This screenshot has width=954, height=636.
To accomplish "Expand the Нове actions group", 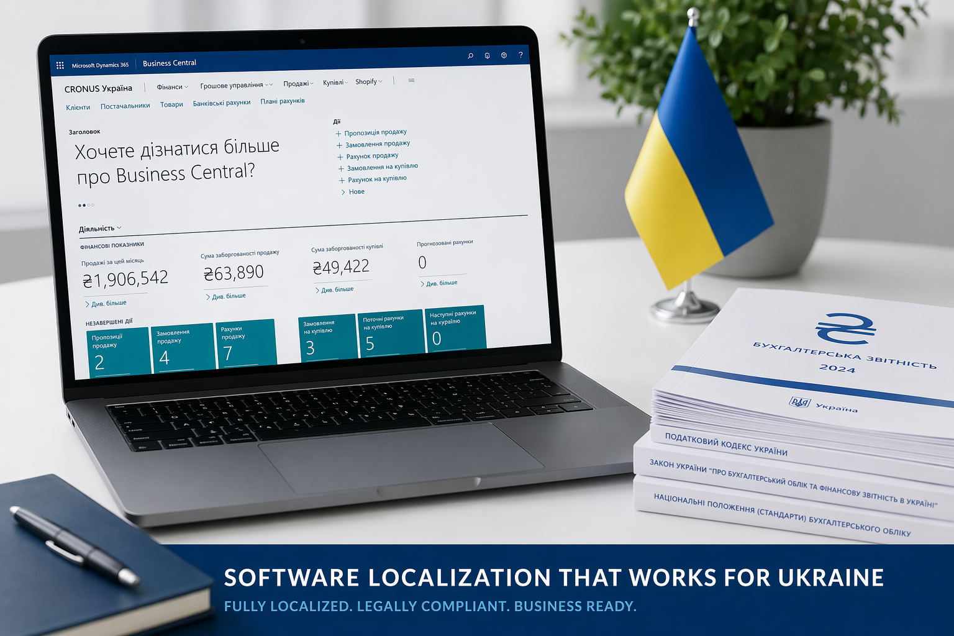I will pyautogui.click(x=353, y=192).
